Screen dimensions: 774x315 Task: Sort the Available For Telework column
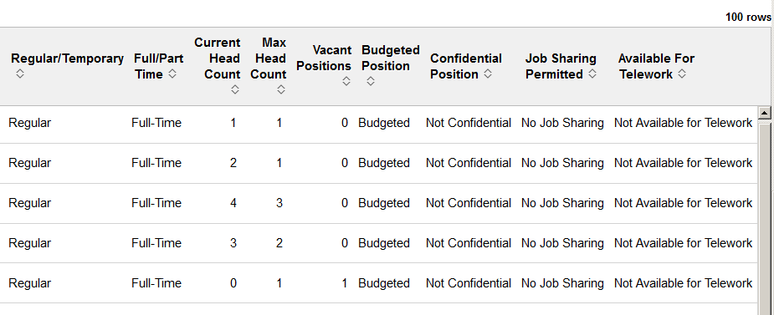pyautogui.click(x=682, y=74)
